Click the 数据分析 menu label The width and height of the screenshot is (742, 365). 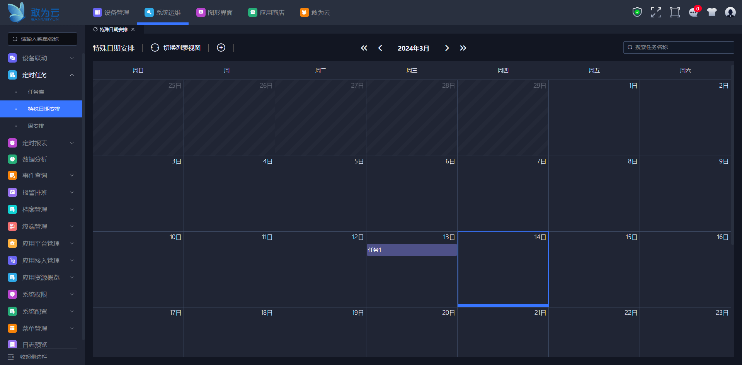pos(35,159)
